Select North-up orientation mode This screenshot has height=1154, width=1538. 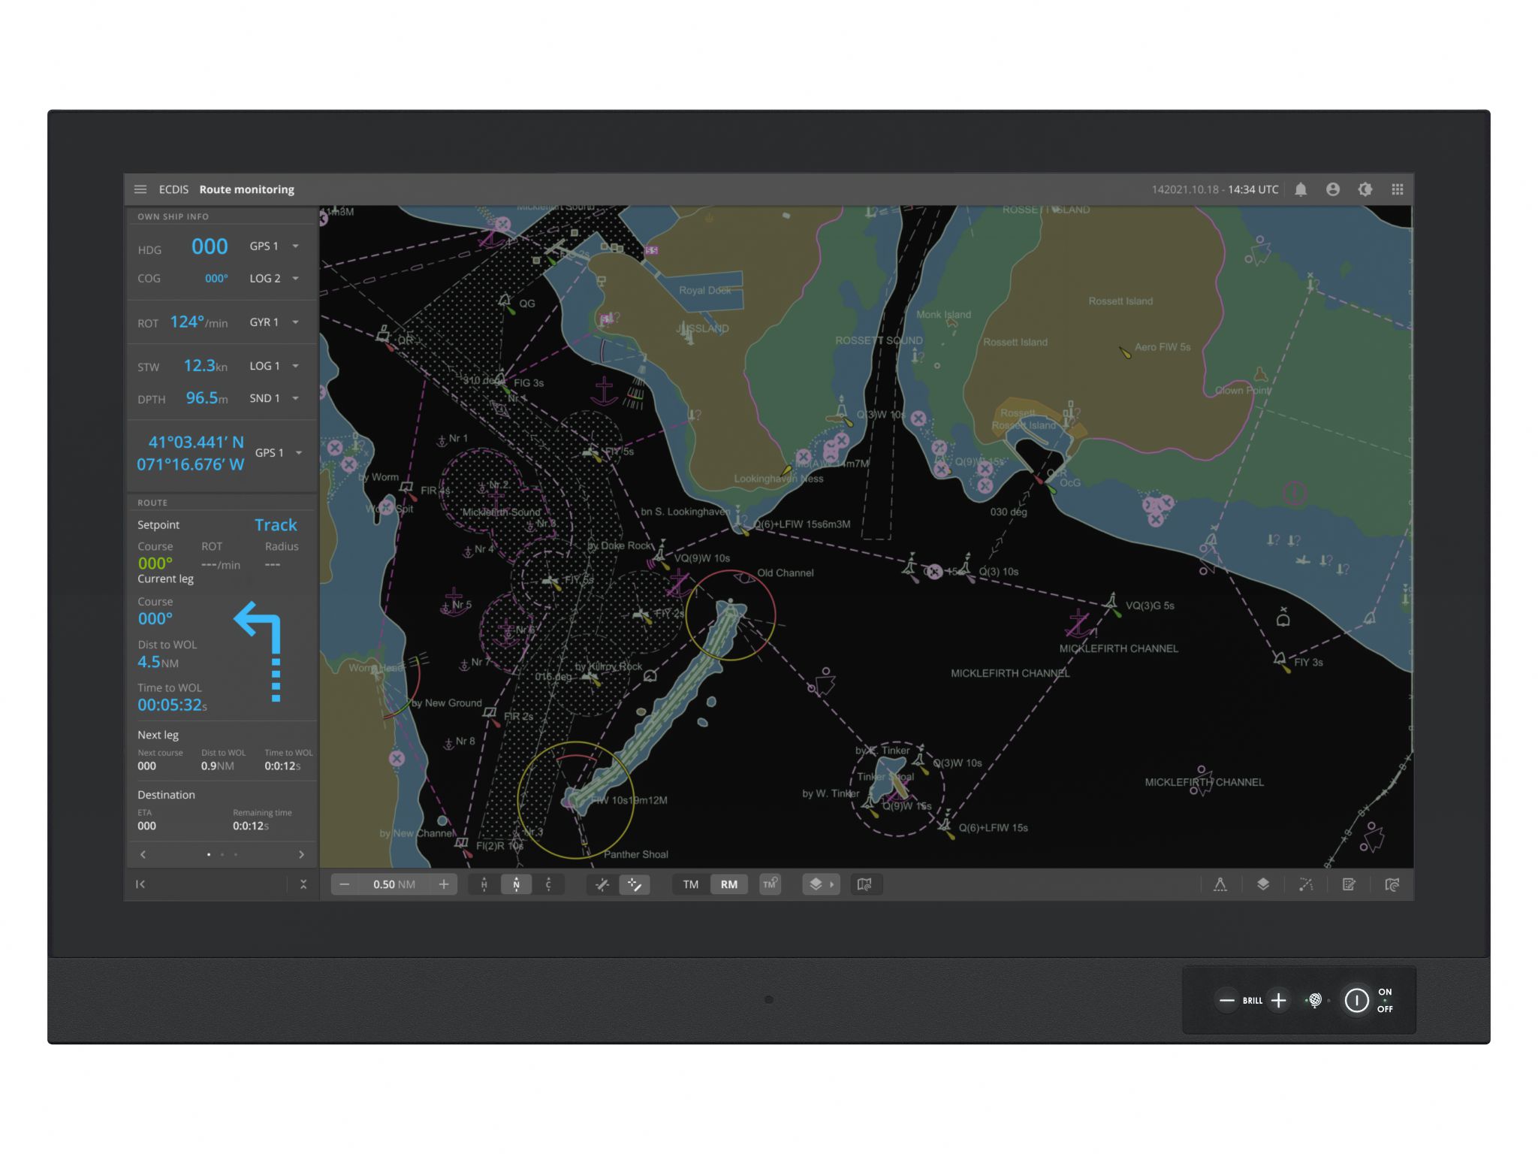[x=516, y=884]
